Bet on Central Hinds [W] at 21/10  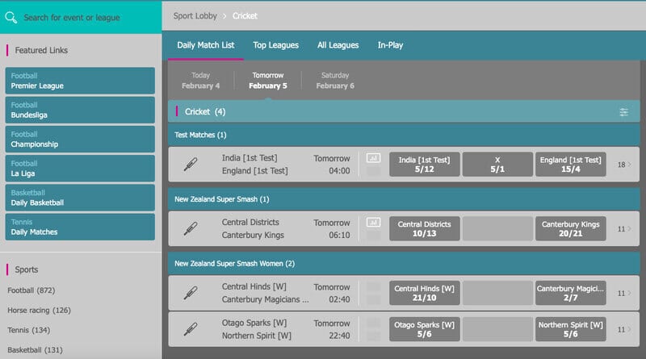tap(425, 293)
